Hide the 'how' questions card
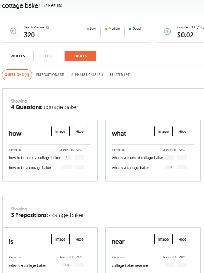The height and width of the screenshot is (273, 204). click(x=79, y=131)
